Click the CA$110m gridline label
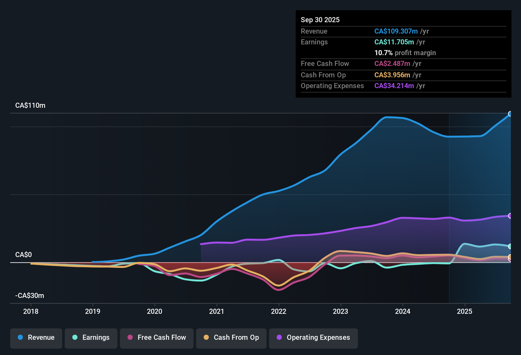The height and width of the screenshot is (355, 521). [x=30, y=105]
